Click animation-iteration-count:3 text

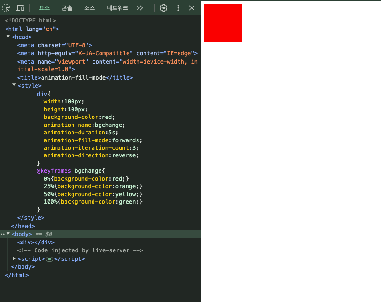91,147
